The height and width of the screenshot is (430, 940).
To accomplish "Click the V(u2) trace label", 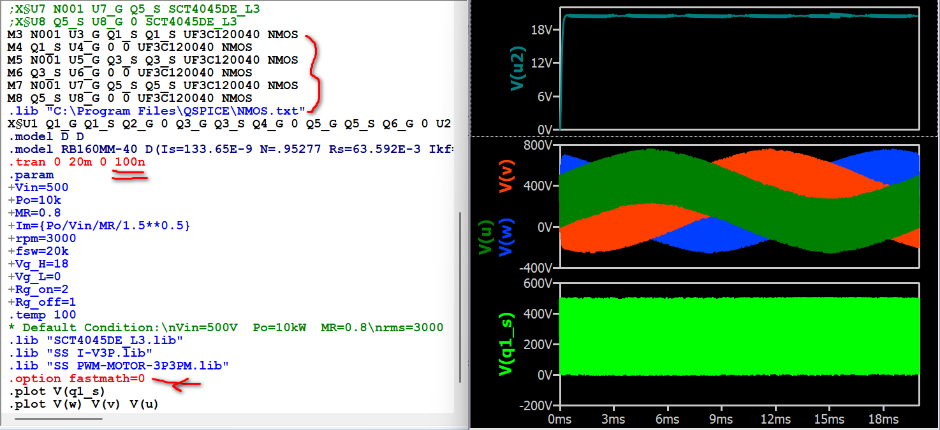I will [x=517, y=68].
